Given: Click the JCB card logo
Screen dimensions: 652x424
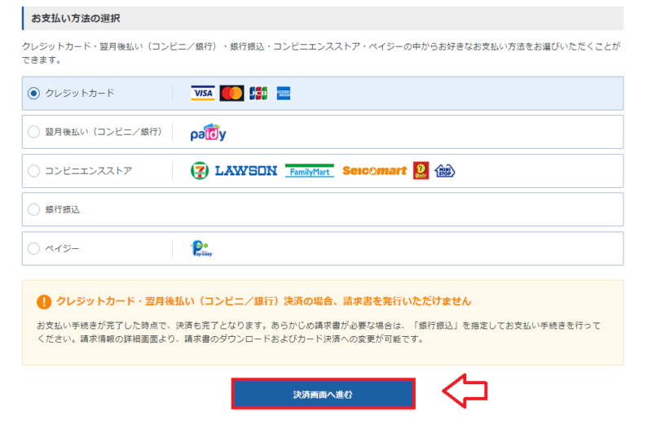Looking at the screenshot, I should point(258,93).
